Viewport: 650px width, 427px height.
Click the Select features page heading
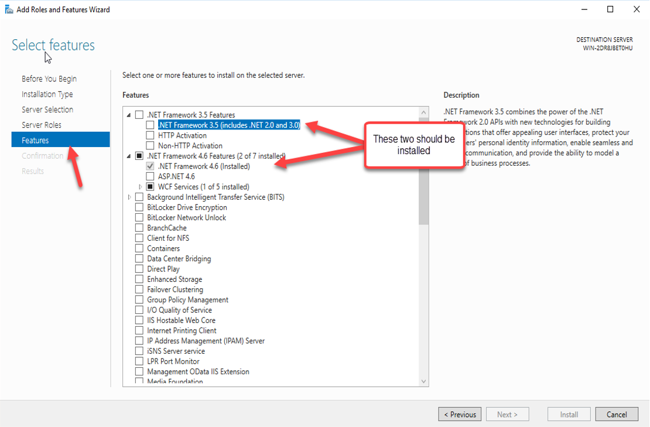point(53,45)
